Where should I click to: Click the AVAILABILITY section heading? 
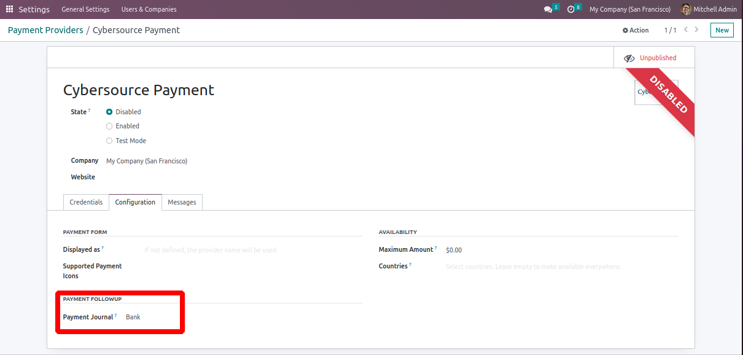click(x=398, y=232)
